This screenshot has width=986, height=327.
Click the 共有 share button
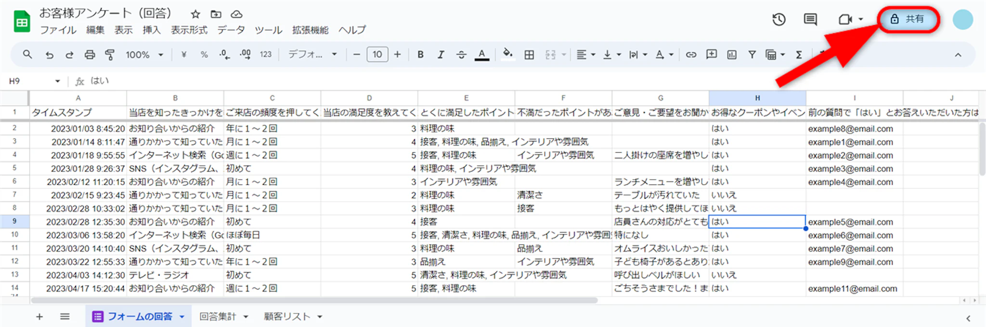coord(908,19)
